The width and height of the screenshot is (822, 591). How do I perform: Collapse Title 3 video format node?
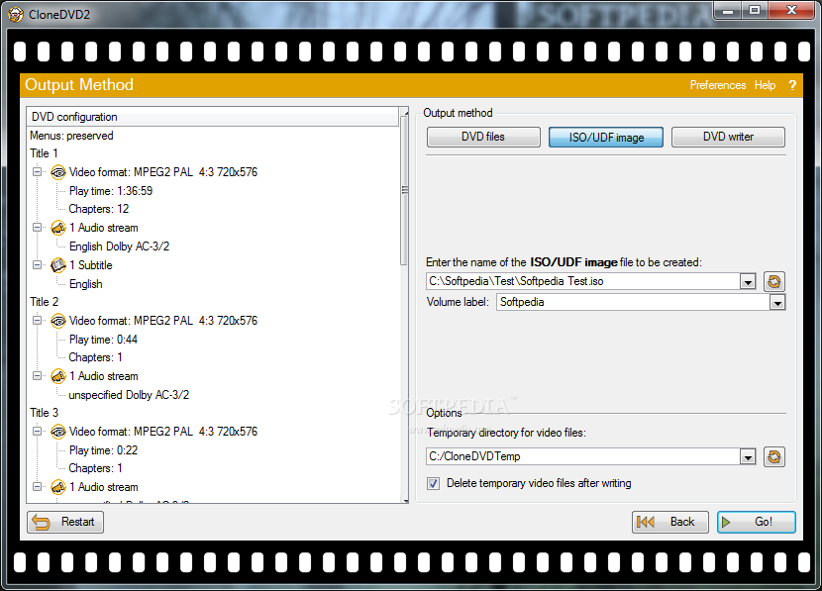pyautogui.click(x=37, y=431)
